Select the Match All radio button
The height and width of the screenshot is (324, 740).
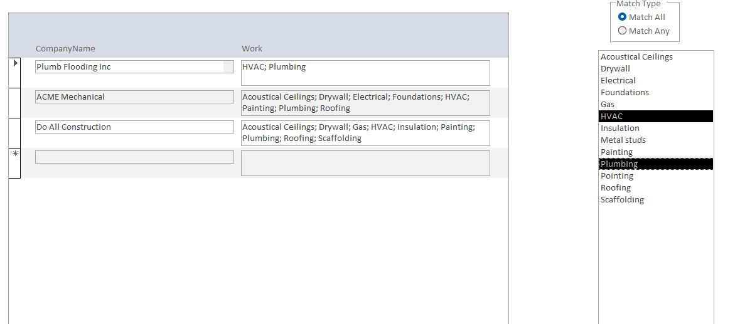623,17
